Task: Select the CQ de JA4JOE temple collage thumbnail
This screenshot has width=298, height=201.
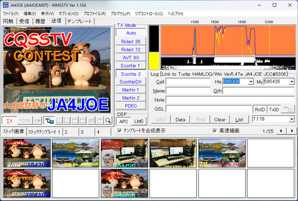Action: tap(75, 153)
